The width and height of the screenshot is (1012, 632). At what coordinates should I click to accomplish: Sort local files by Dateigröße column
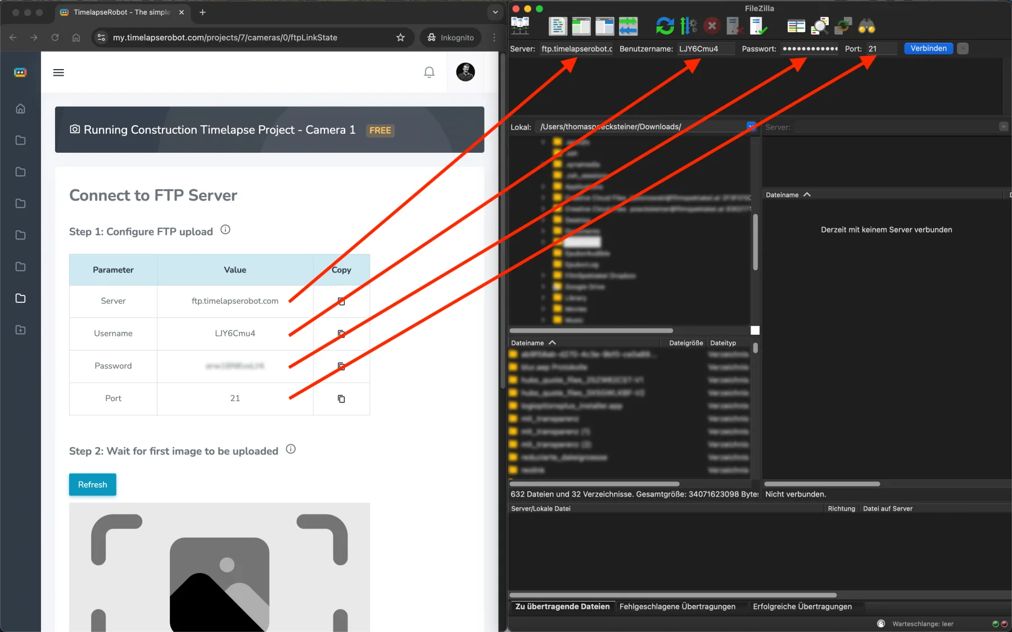tap(685, 343)
